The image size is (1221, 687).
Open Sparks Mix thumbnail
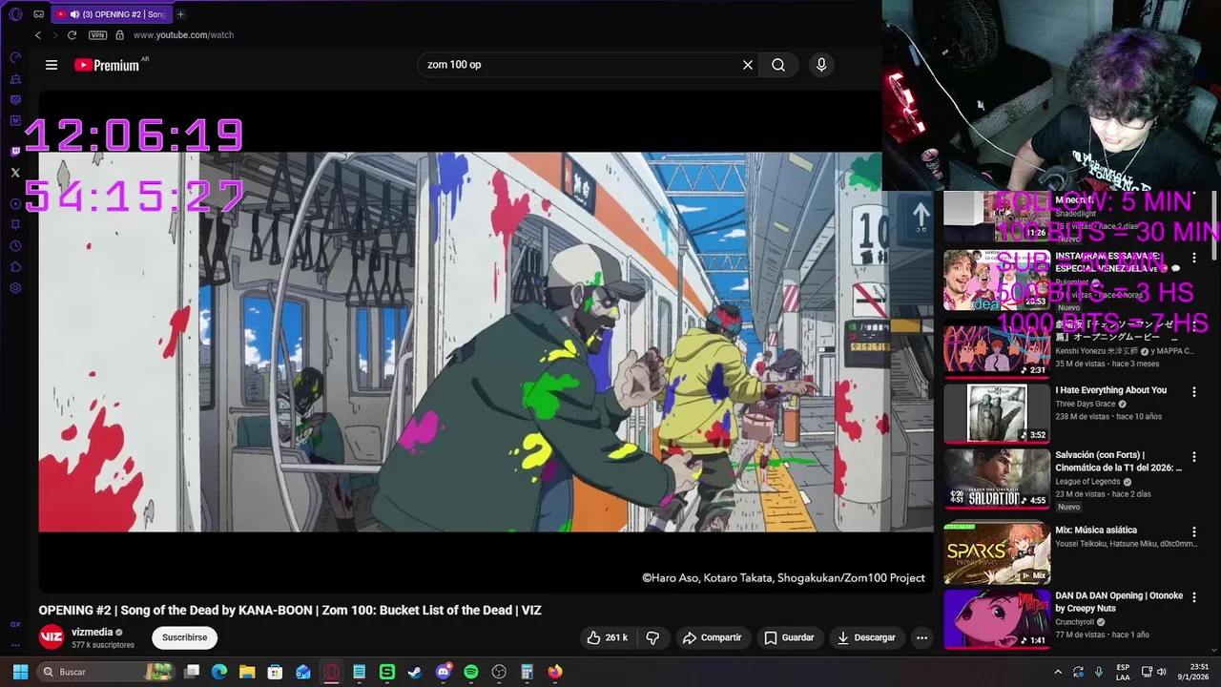click(x=997, y=553)
